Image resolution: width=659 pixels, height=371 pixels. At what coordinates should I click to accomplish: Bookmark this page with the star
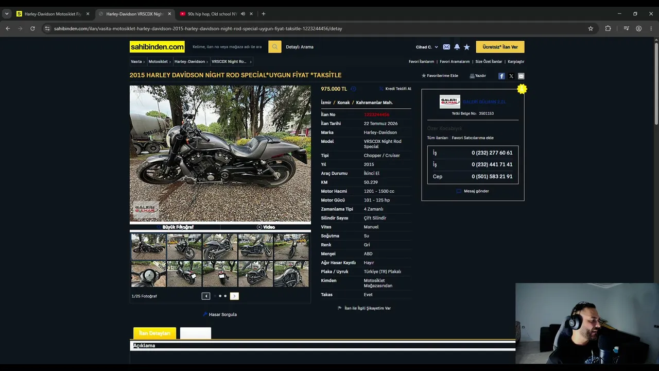point(591,28)
